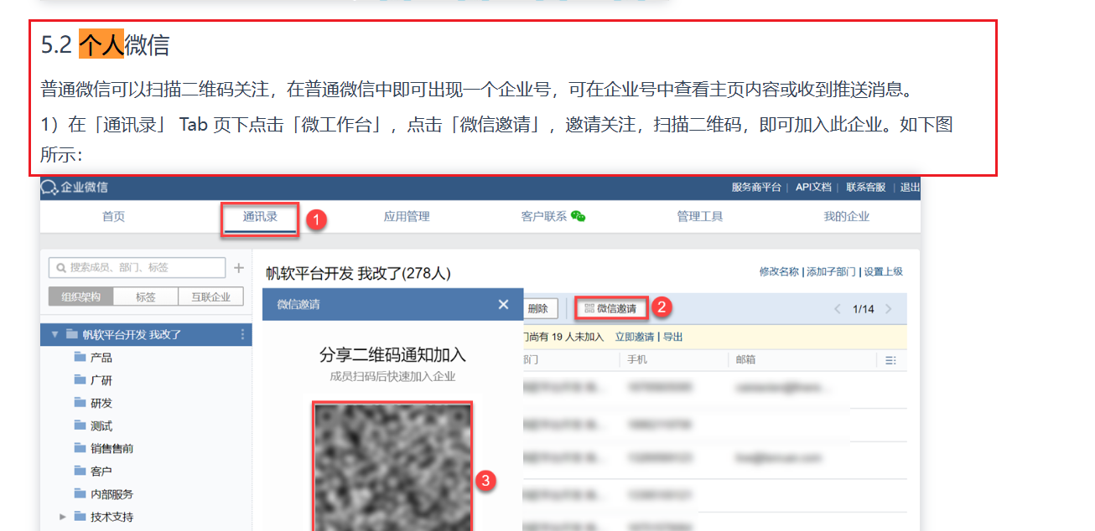Image resolution: width=1095 pixels, height=531 pixels.
Task: Click the 手机 column header
Action: coord(636,359)
